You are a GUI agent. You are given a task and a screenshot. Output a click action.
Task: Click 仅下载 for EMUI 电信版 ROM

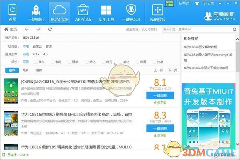coord(160,135)
